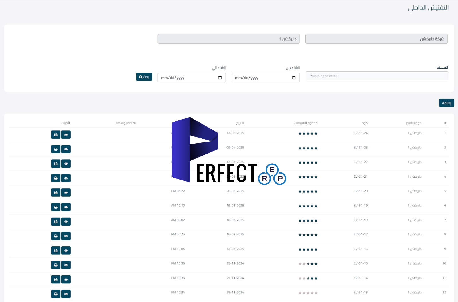
Task: Click time cell AM 09:02
Action: pyautogui.click(x=178, y=220)
